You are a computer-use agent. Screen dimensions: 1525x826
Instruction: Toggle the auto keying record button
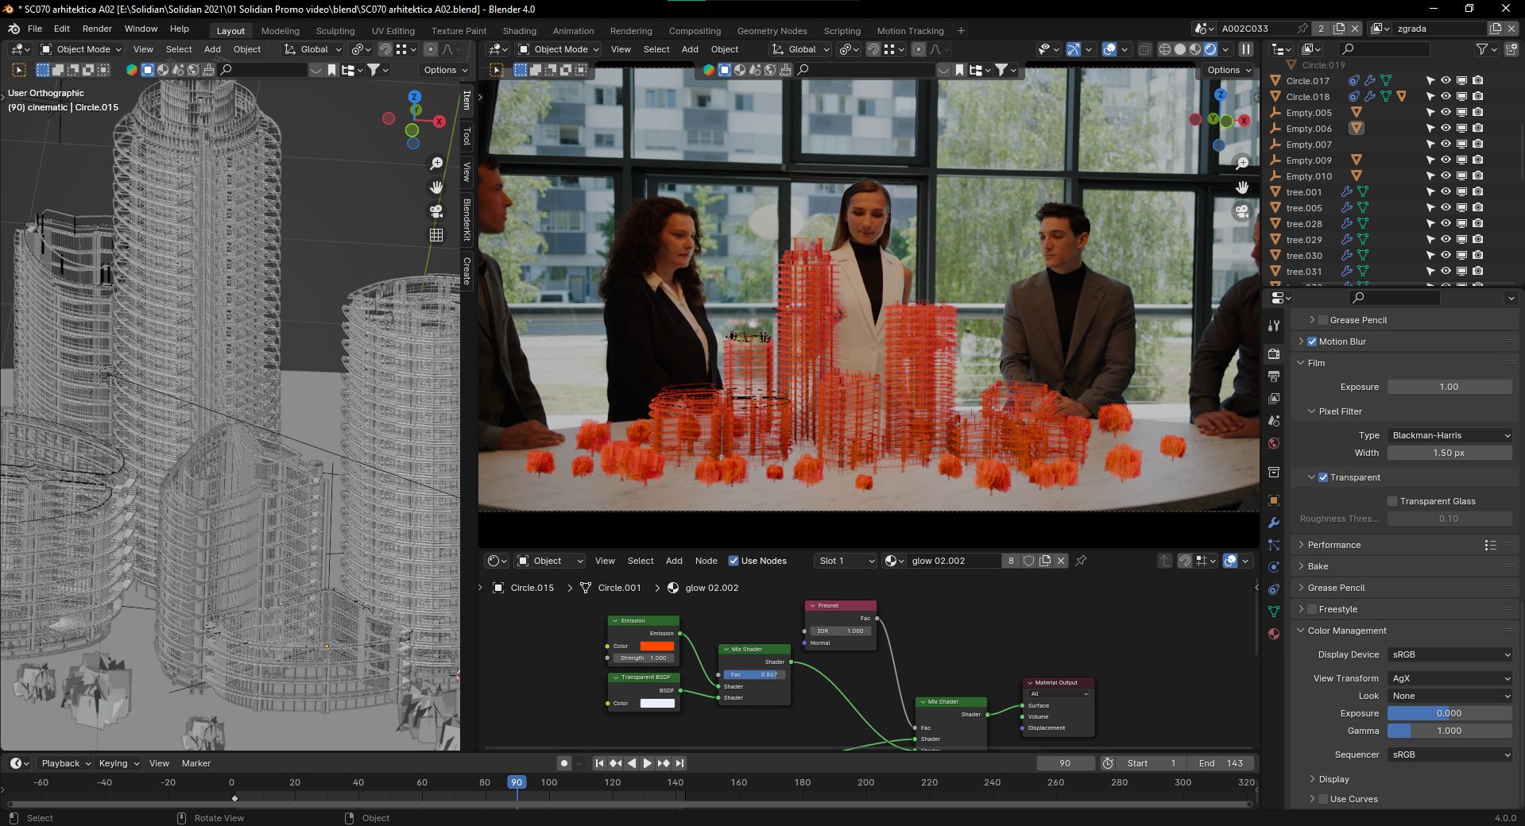(x=564, y=763)
